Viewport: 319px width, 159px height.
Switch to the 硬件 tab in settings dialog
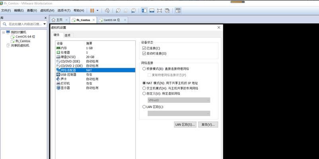pos(56,35)
